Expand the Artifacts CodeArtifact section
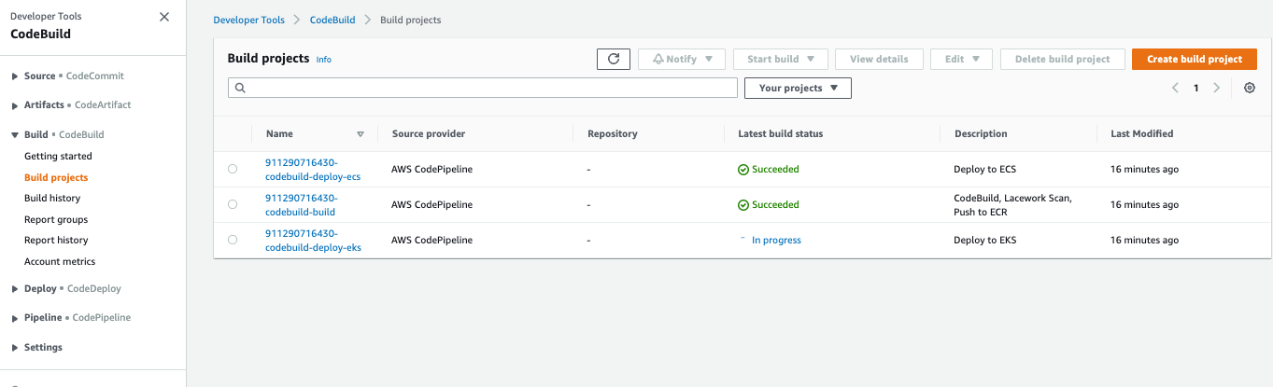The width and height of the screenshot is (1273, 387). [16, 105]
